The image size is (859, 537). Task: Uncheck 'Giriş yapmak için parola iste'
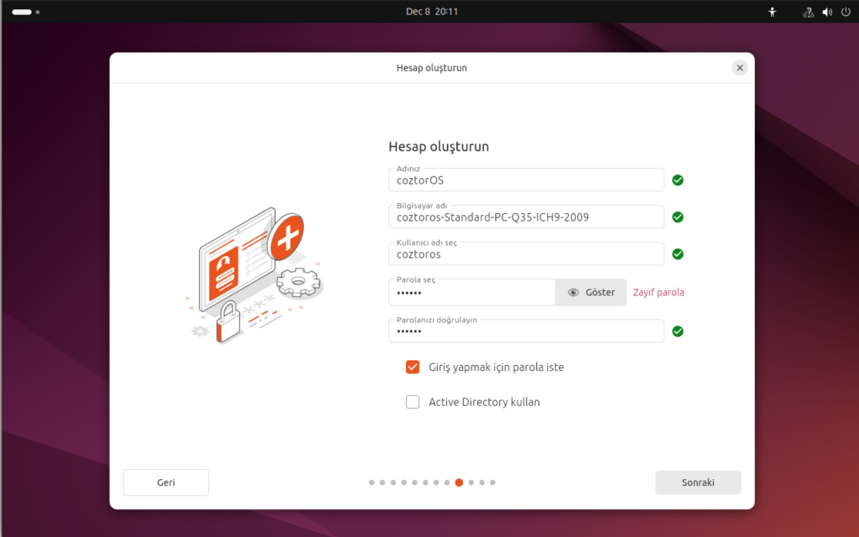pos(413,368)
